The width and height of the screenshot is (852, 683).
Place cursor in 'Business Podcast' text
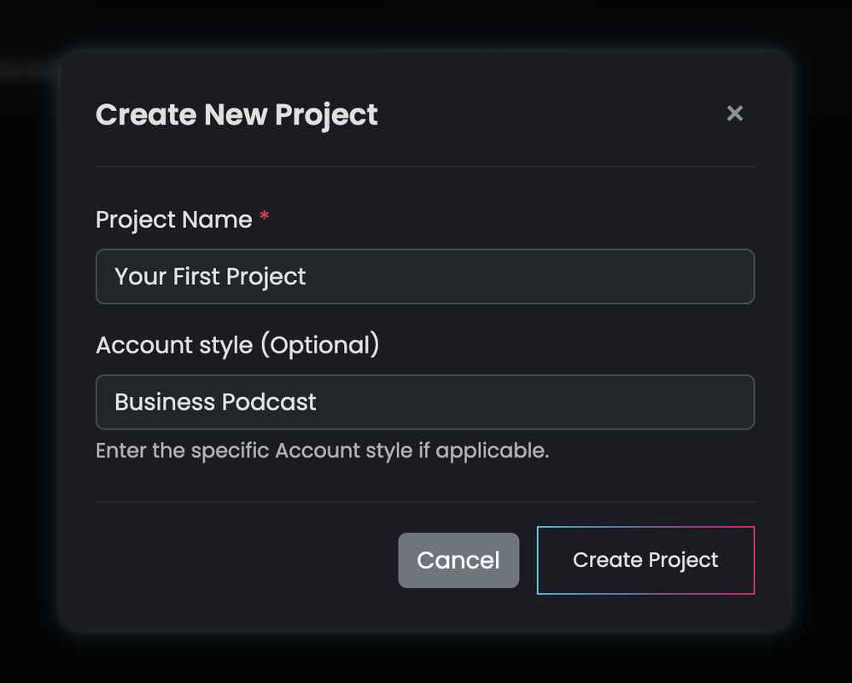pos(215,402)
